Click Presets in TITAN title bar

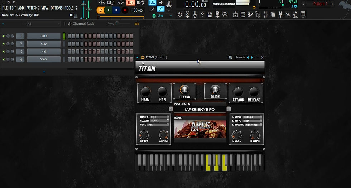(240, 58)
